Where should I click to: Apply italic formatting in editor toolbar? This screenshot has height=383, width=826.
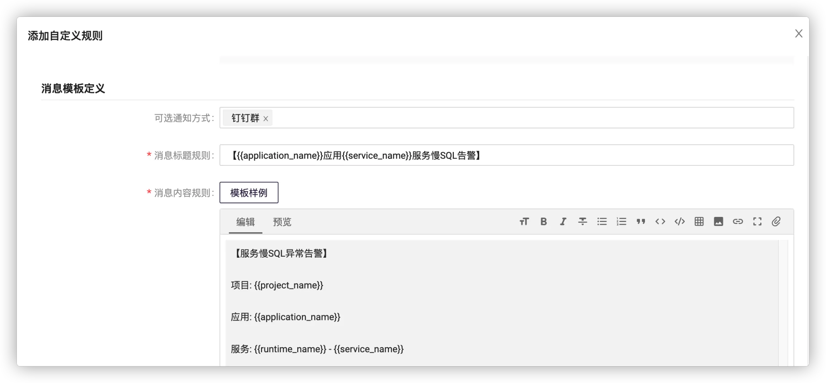tap(563, 222)
